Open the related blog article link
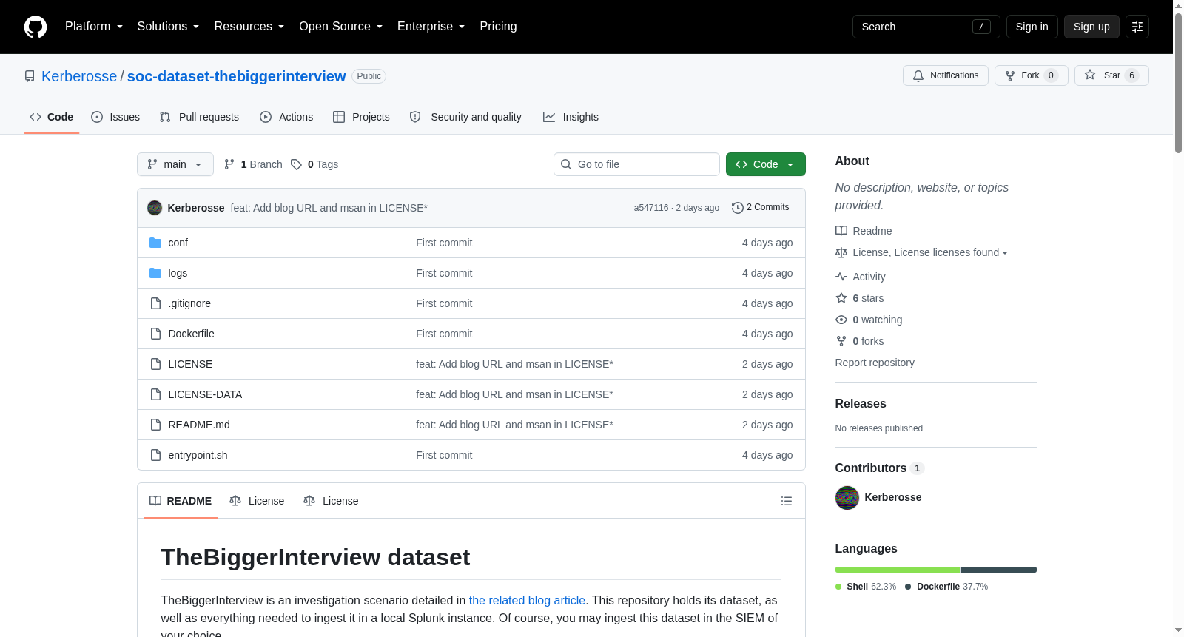Screen dimensions: 1184x637 527,600
